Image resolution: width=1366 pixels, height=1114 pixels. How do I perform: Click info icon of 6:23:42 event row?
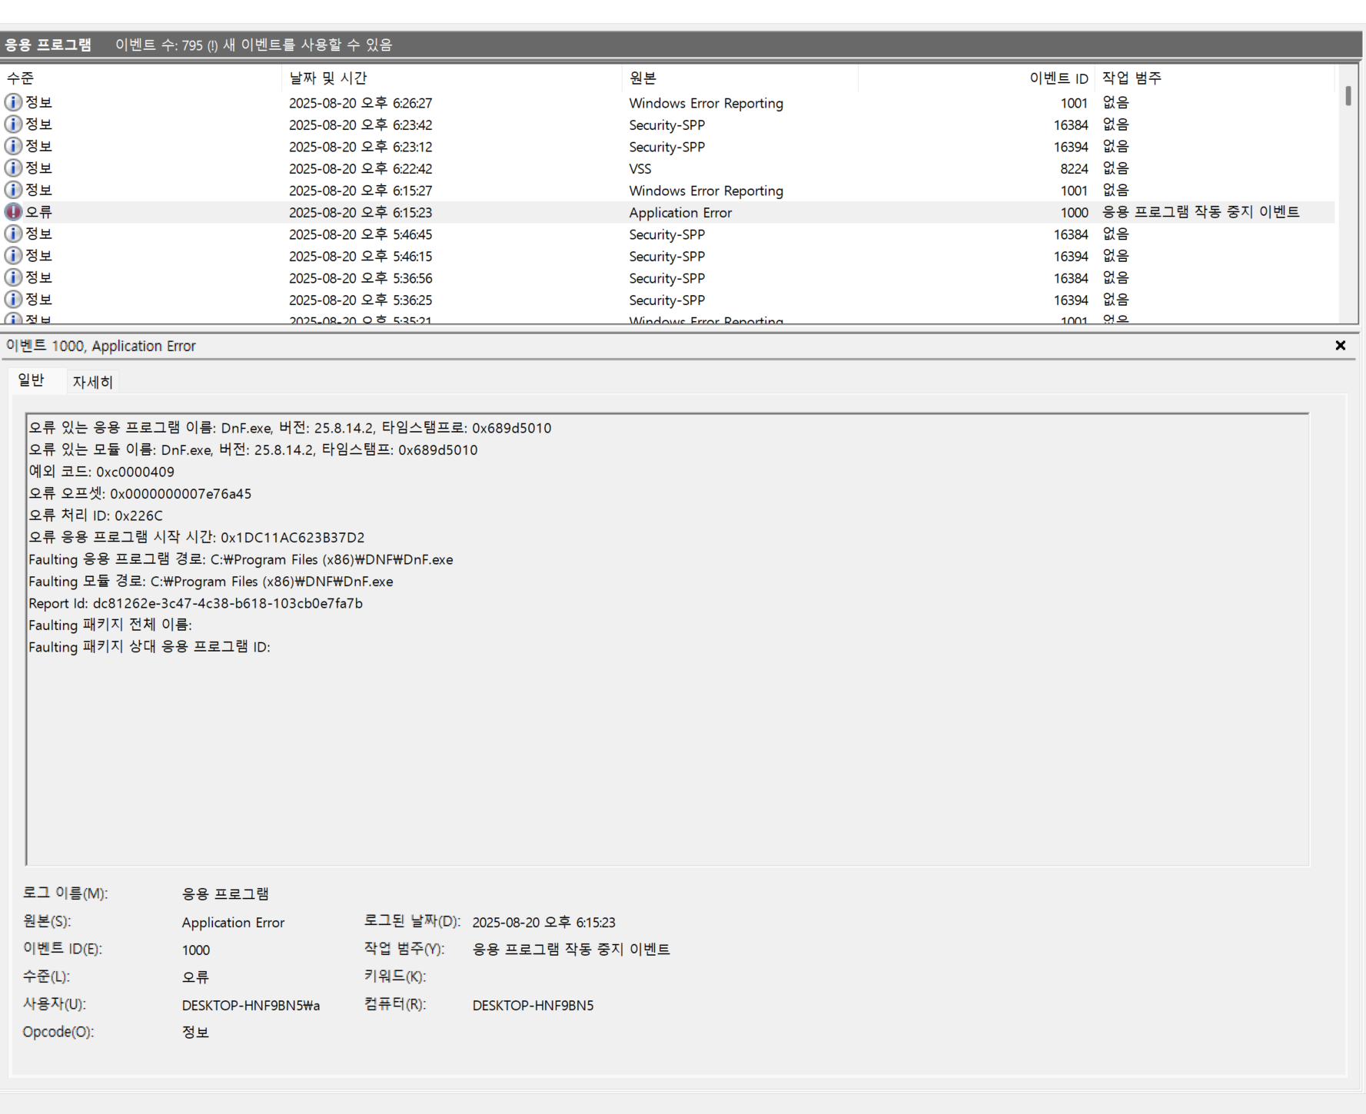[13, 124]
